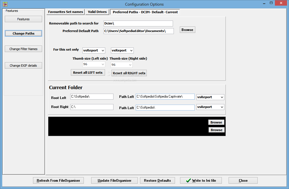Click the 'Configuration Options' title text

[x=144, y=4]
